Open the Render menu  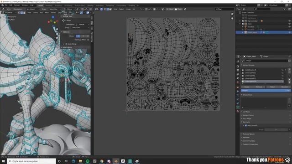17,5
